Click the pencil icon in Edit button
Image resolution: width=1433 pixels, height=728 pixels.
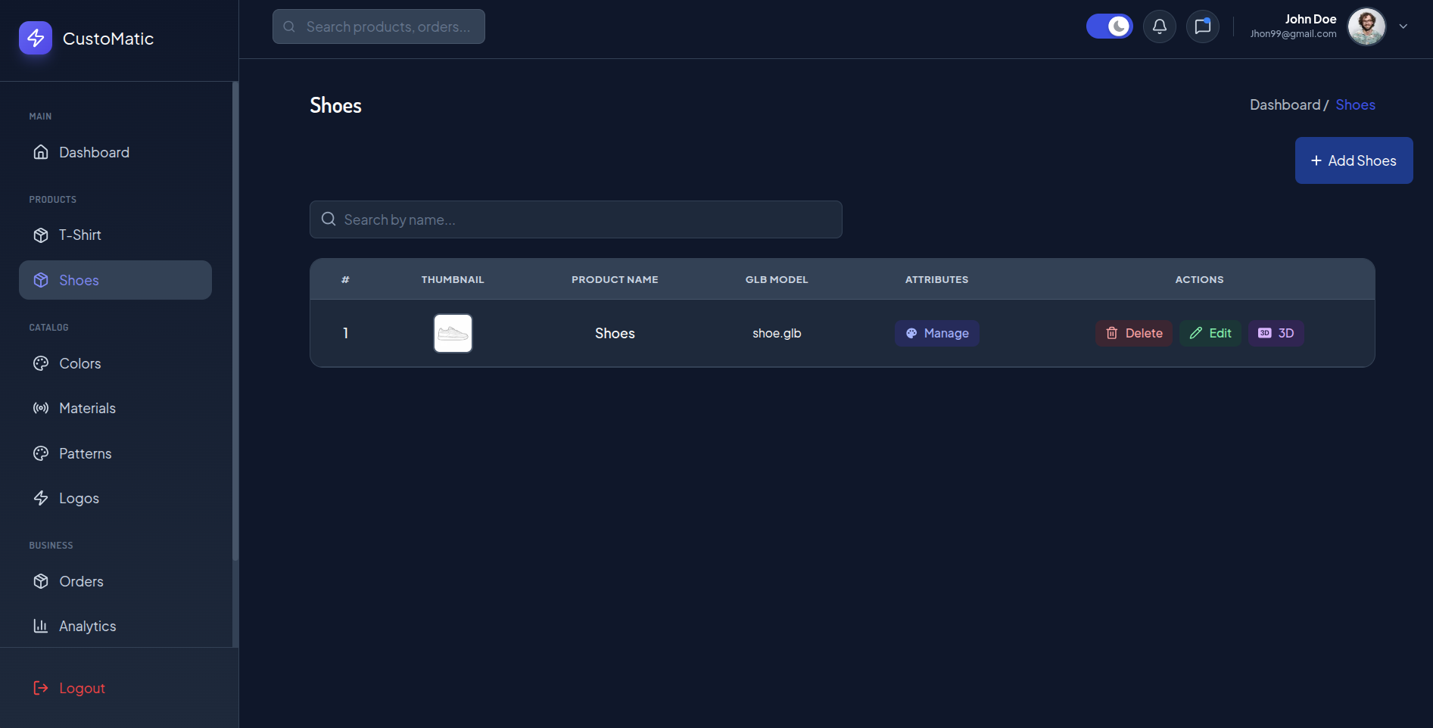point(1196,333)
